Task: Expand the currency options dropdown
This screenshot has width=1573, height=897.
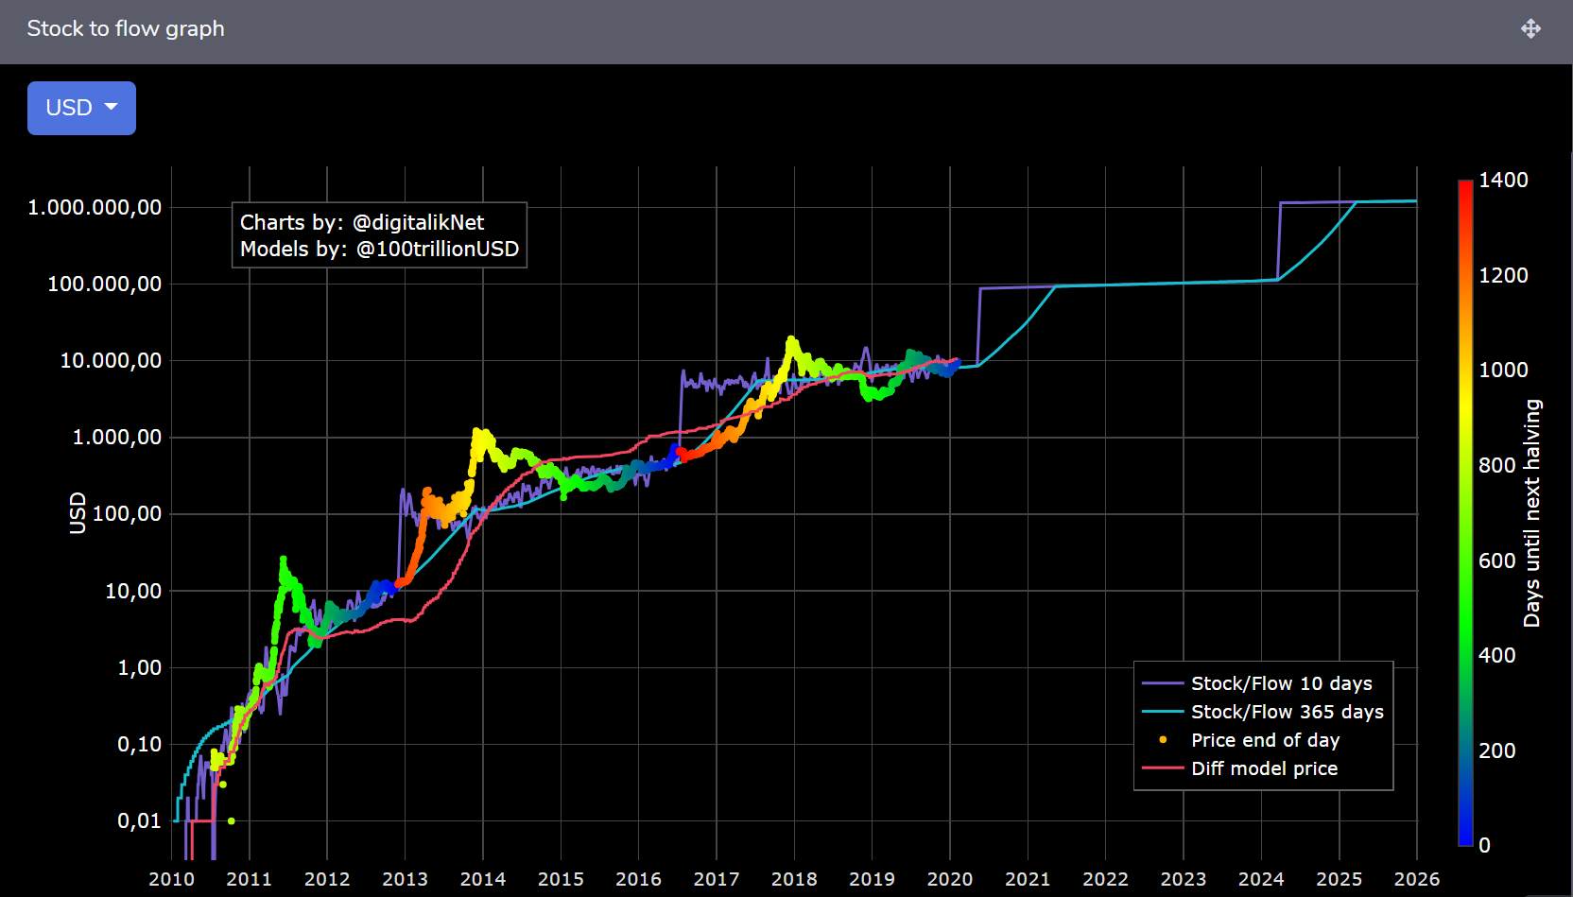Action: 81,108
